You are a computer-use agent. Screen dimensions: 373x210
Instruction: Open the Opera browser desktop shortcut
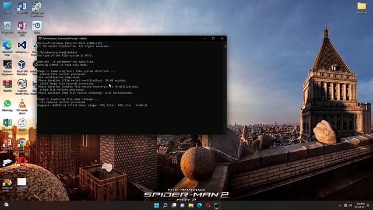point(22,164)
